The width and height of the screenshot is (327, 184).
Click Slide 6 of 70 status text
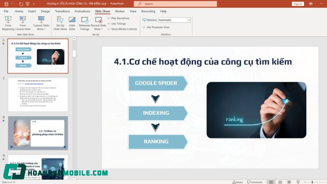(x=8, y=182)
